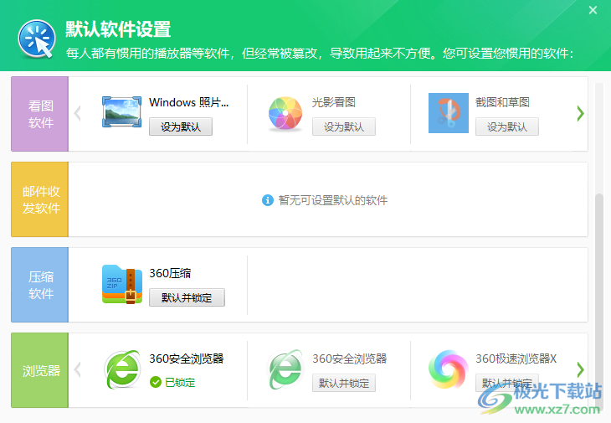This screenshot has height=423, width=611.
Task: Show previous browsers with left arrow
Action: point(78,369)
